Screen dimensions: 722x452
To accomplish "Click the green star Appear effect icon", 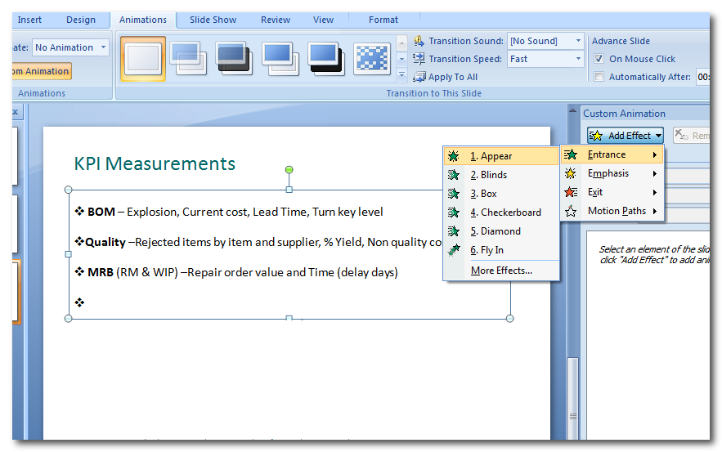I will coord(454,156).
